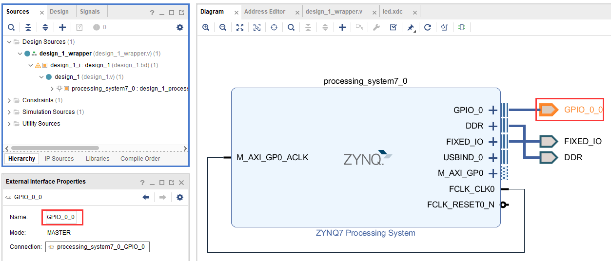Click the grayed document-info icon in Sources
The image size is (611, 261).
pos(80,27)
